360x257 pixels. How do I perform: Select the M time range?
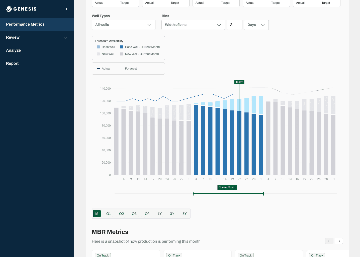coord(97,214)
